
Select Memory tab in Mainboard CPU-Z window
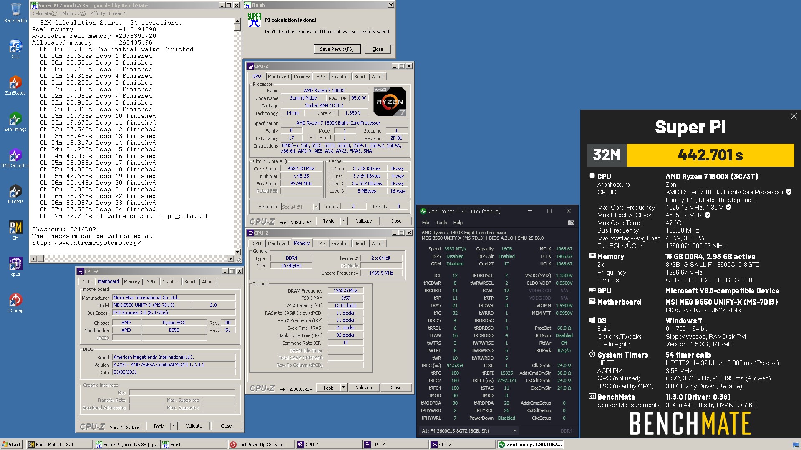click(x=132, y=282)
